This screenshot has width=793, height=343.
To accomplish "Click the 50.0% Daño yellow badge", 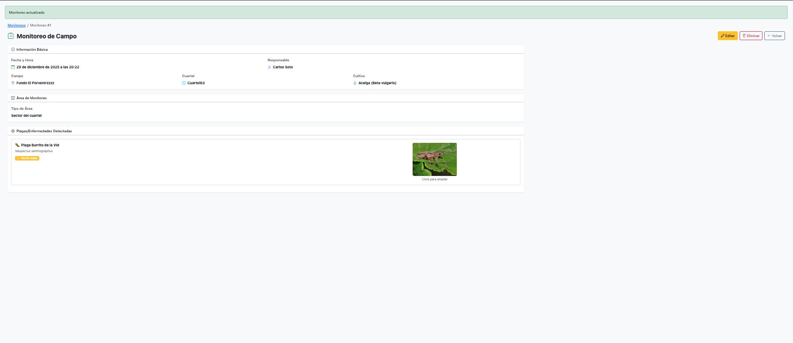I will 27,158.
